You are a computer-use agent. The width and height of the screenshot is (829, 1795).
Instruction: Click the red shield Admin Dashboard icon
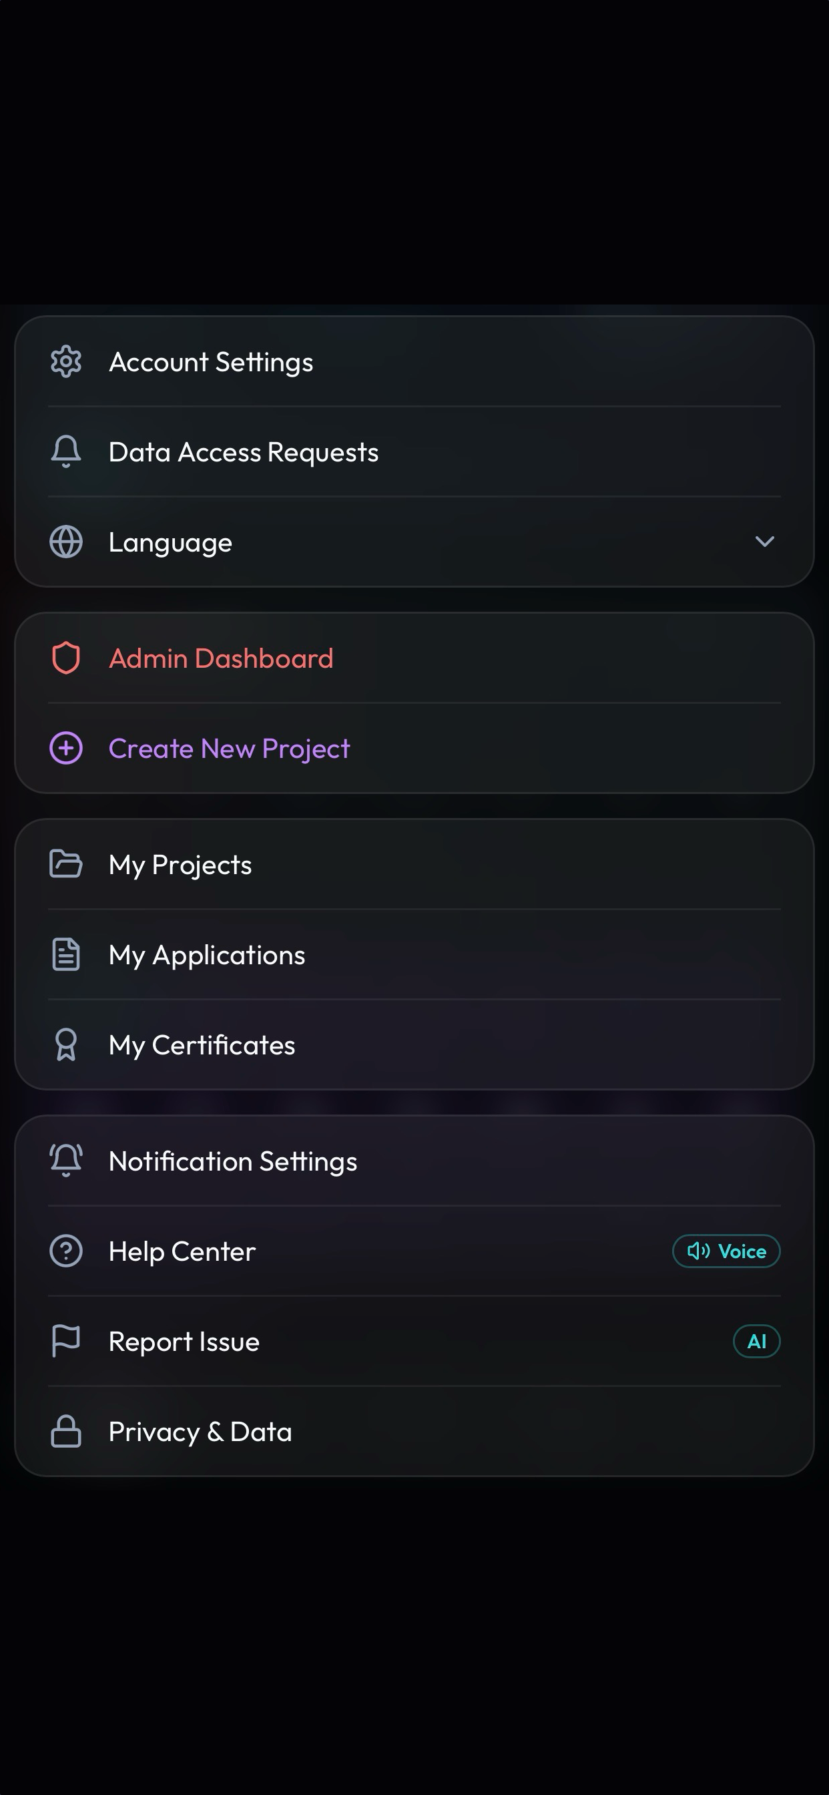tap(66, 658)
